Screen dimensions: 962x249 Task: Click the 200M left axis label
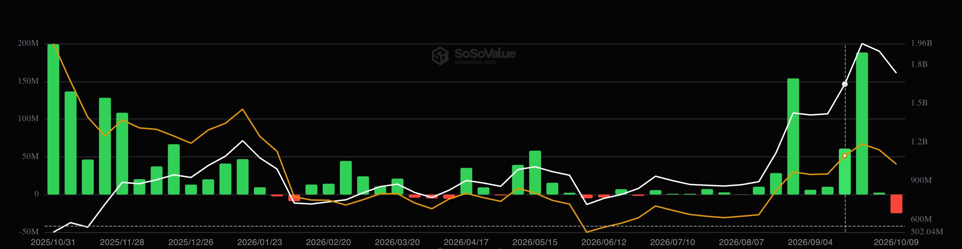coord(28,43)
